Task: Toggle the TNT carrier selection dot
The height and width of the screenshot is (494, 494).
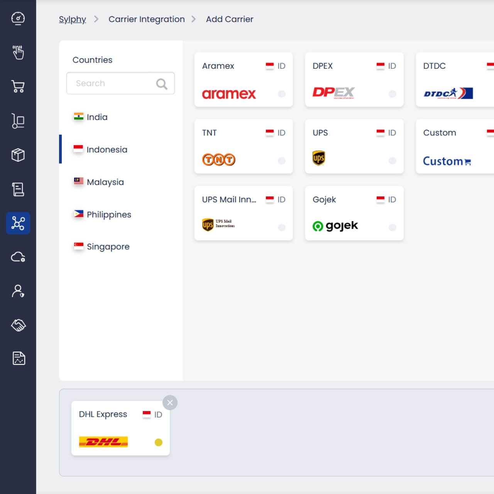Action: [282, 161]
